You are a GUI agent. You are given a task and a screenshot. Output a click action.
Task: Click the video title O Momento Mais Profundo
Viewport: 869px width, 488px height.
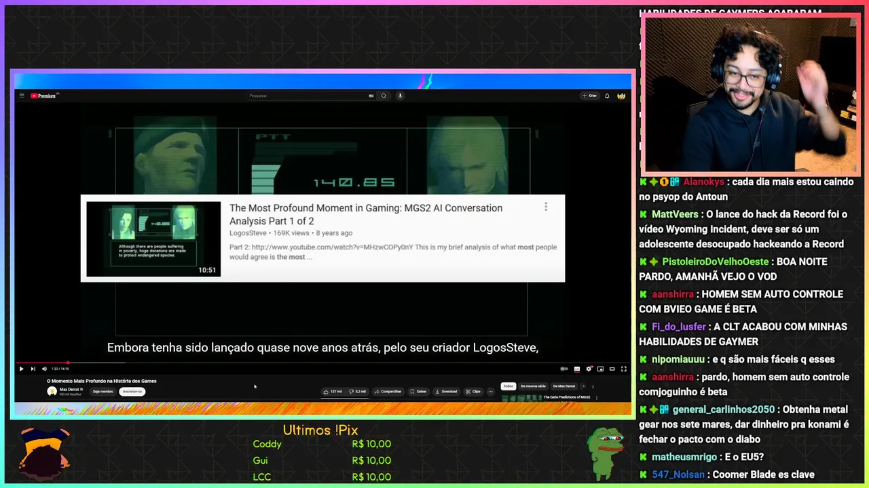coord(102,381)
